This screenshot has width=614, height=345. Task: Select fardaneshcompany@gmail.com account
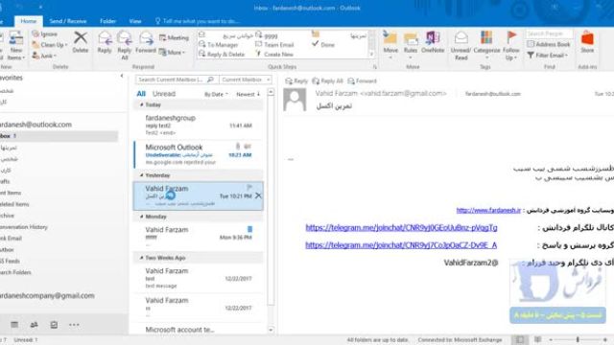point(47,296)
